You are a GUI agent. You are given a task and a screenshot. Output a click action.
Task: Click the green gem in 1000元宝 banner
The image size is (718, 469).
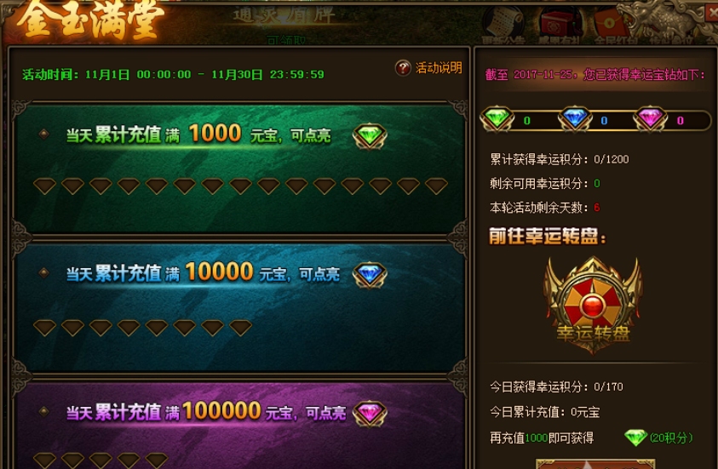point(370,136)
